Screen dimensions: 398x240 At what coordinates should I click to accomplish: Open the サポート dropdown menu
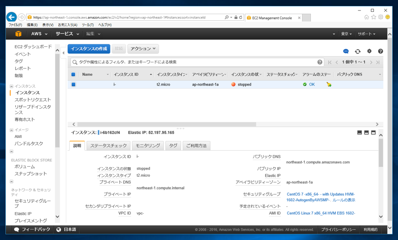coord(367,34)
